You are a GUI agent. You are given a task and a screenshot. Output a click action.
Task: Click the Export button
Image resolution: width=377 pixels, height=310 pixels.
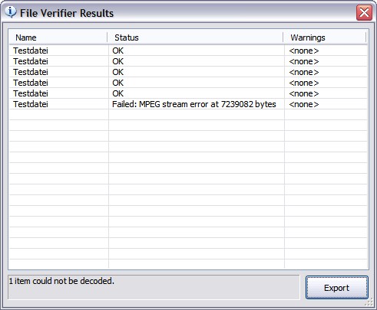point(337,288)
